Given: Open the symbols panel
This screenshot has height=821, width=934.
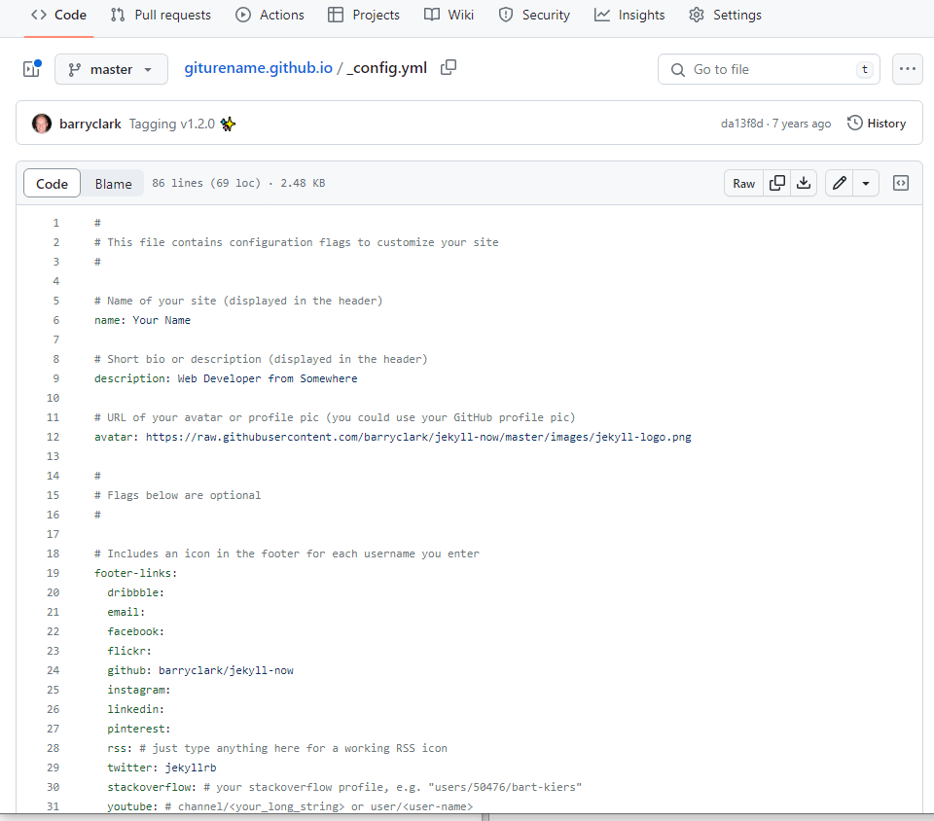Looking at the screenshot, I should pos(901,184).
